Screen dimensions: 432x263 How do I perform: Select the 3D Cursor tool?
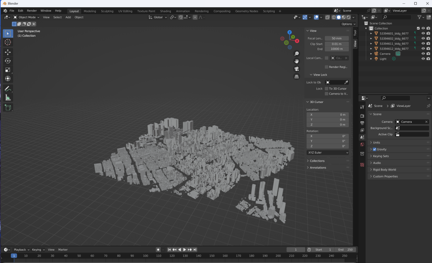click(8, 42)
